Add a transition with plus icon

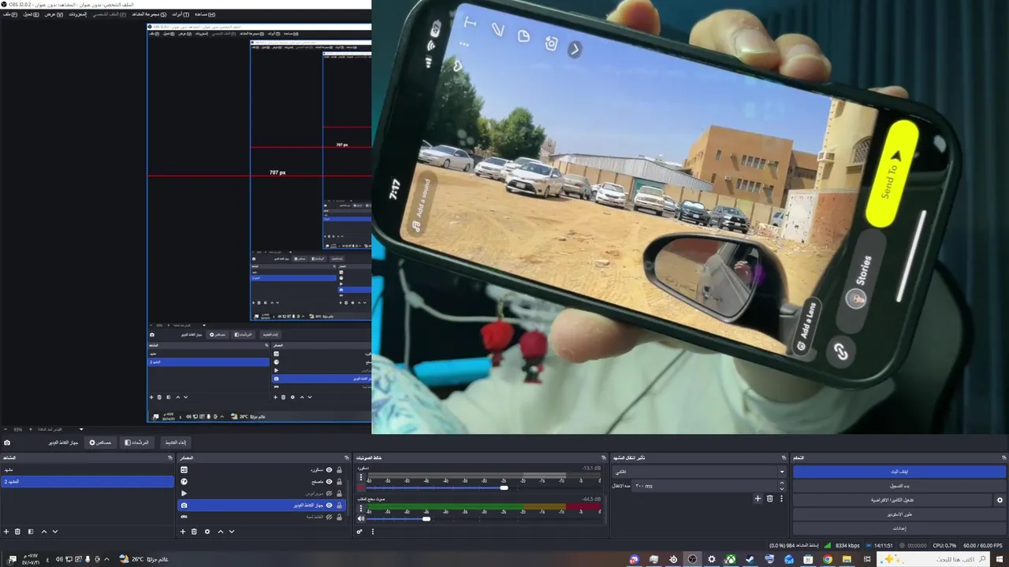[x=758, y=498]
